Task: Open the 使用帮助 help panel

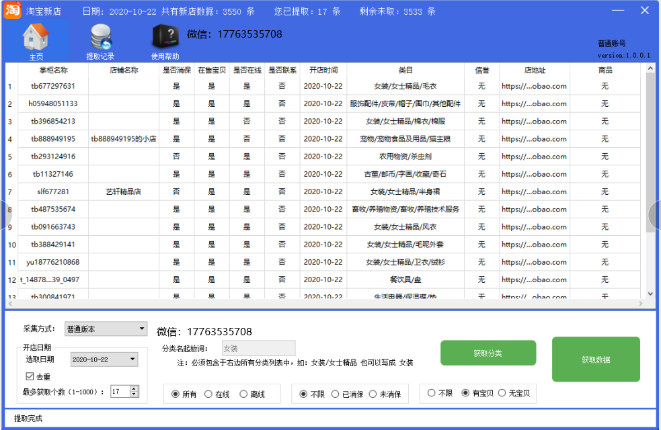Action: pyautogui.click(x=165, y=37)
